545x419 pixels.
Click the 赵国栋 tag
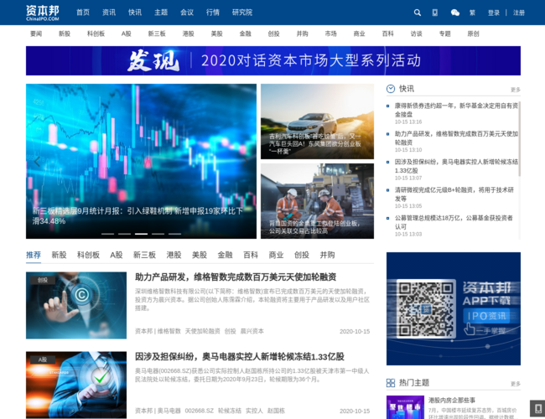(x=276, y=411)
